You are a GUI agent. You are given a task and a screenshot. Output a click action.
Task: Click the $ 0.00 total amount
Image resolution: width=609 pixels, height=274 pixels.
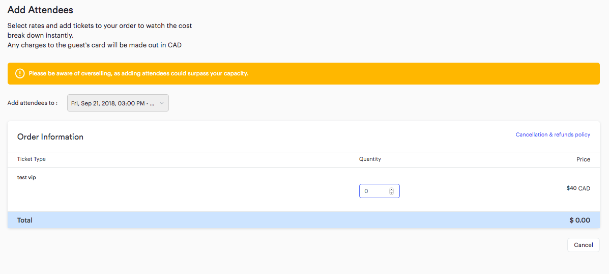tap(579, 221)
